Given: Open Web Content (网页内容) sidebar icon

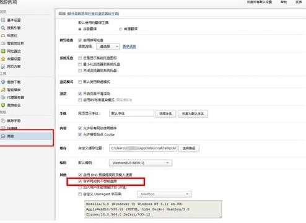Looking at the screenshot, I should click(x=3, y=66).
